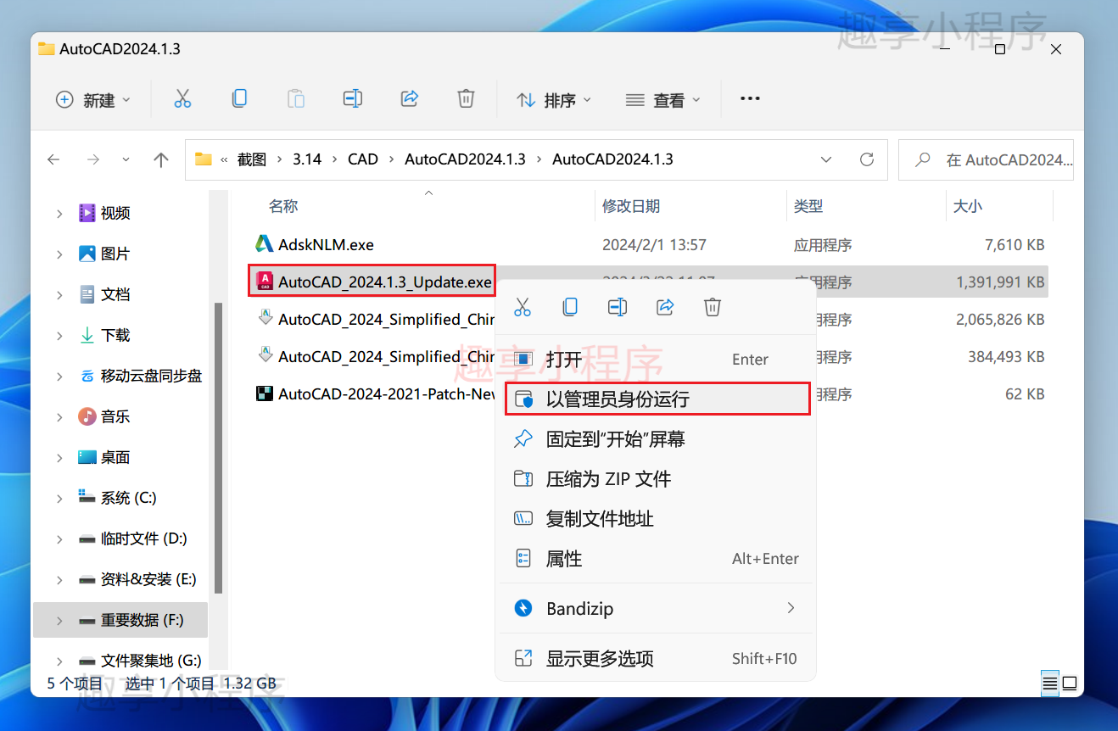Open the recent locations dropdown arrow
The image size is (1118, 731).
[126, 159]
